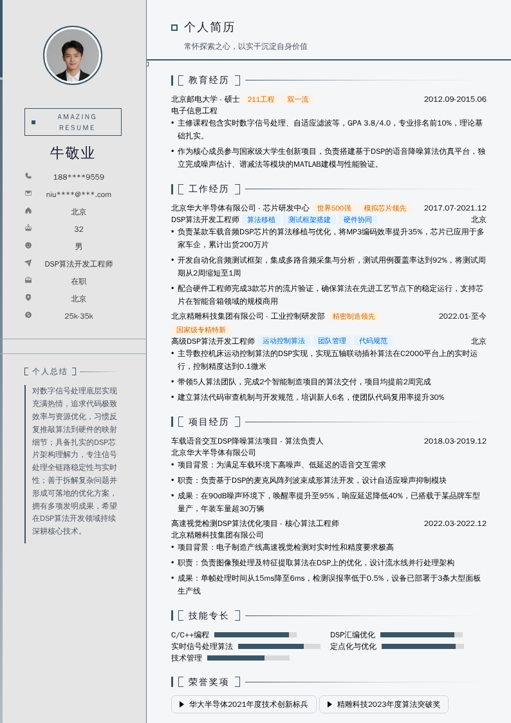Click the 荣誉奖项 section heading
The height and width of the screenshot is (723, 511).
click(209, 682)
